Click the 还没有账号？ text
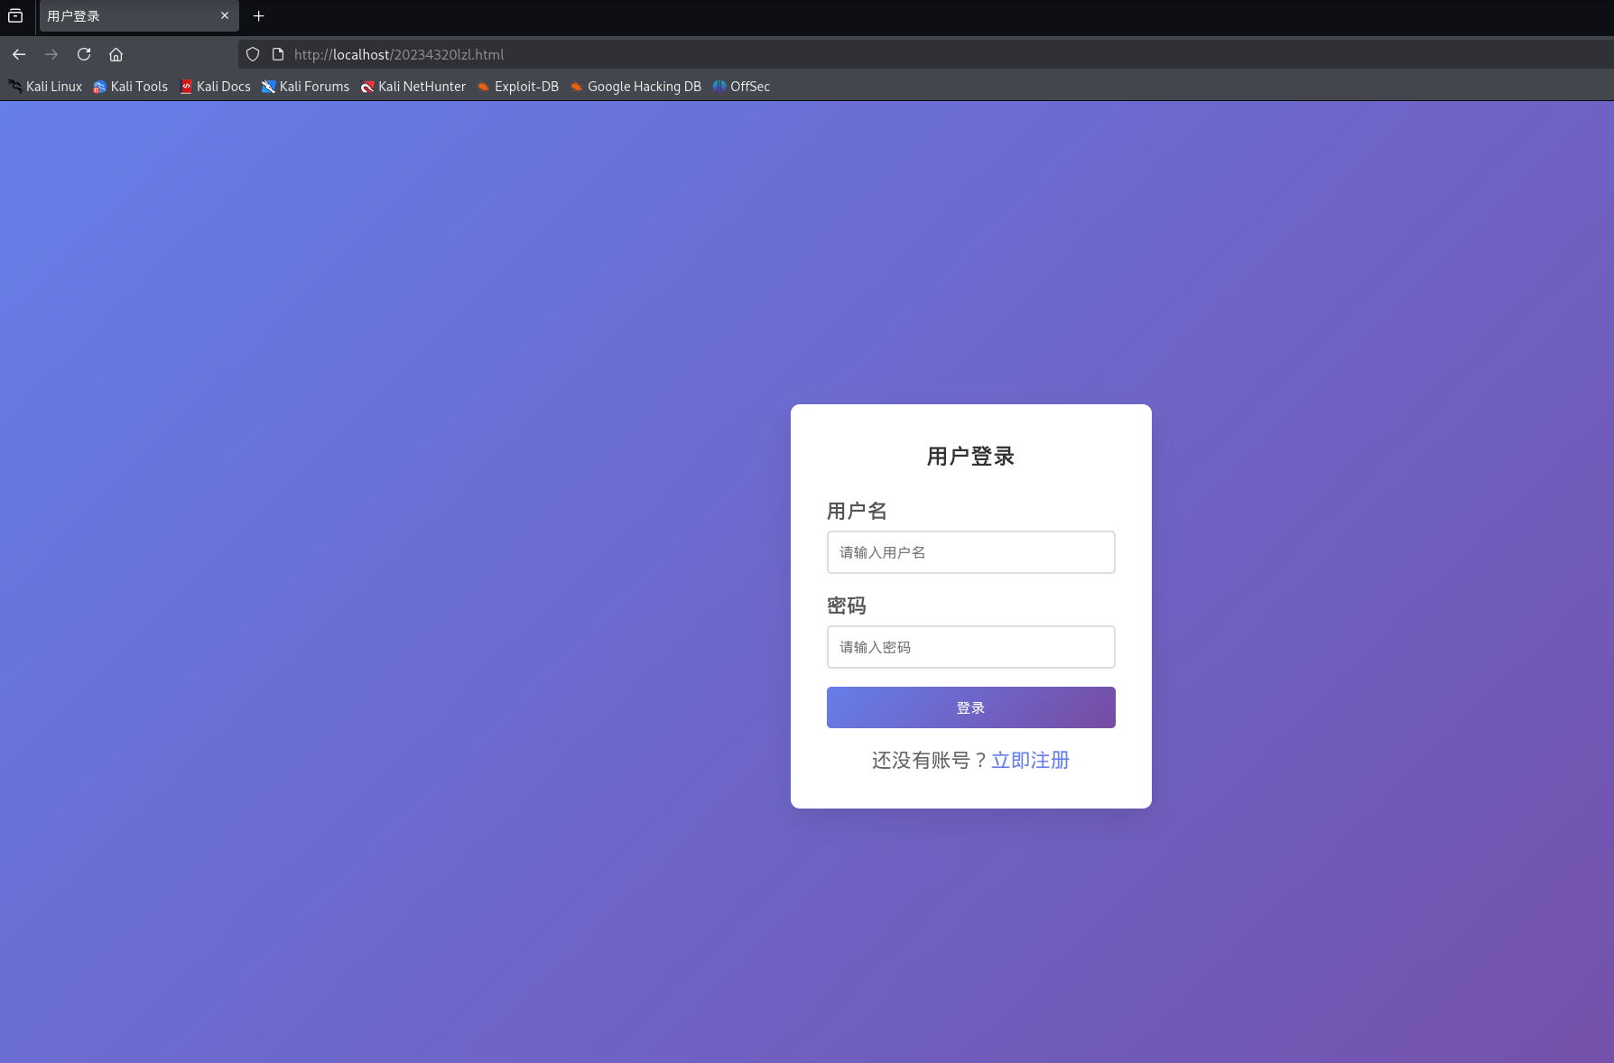This screenshot has width=1614, height=1063. pyautogui.click(x=931, y=761)
